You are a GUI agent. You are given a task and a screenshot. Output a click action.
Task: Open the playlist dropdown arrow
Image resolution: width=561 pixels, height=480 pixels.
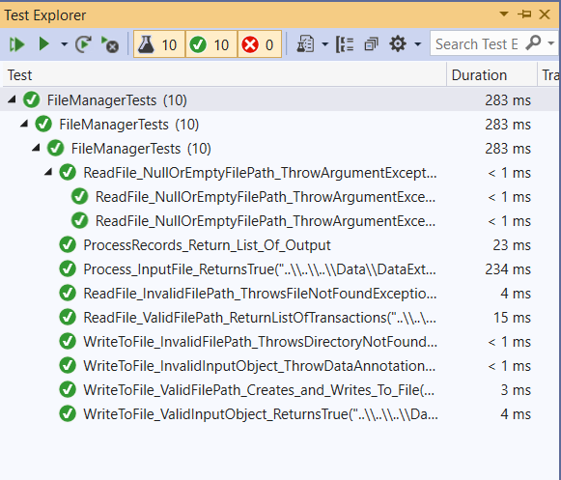(324, 44)
